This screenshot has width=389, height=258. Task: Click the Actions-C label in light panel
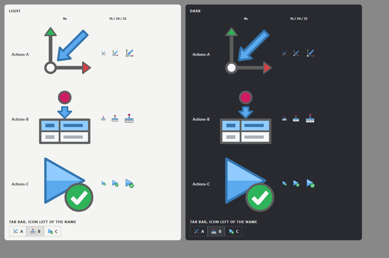coord(20,184)
